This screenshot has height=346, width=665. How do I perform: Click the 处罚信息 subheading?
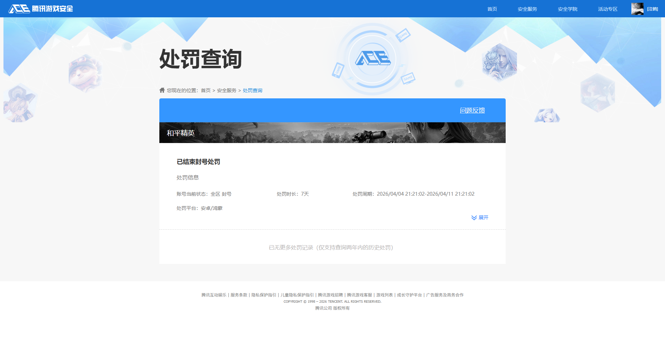coord(188,177)
